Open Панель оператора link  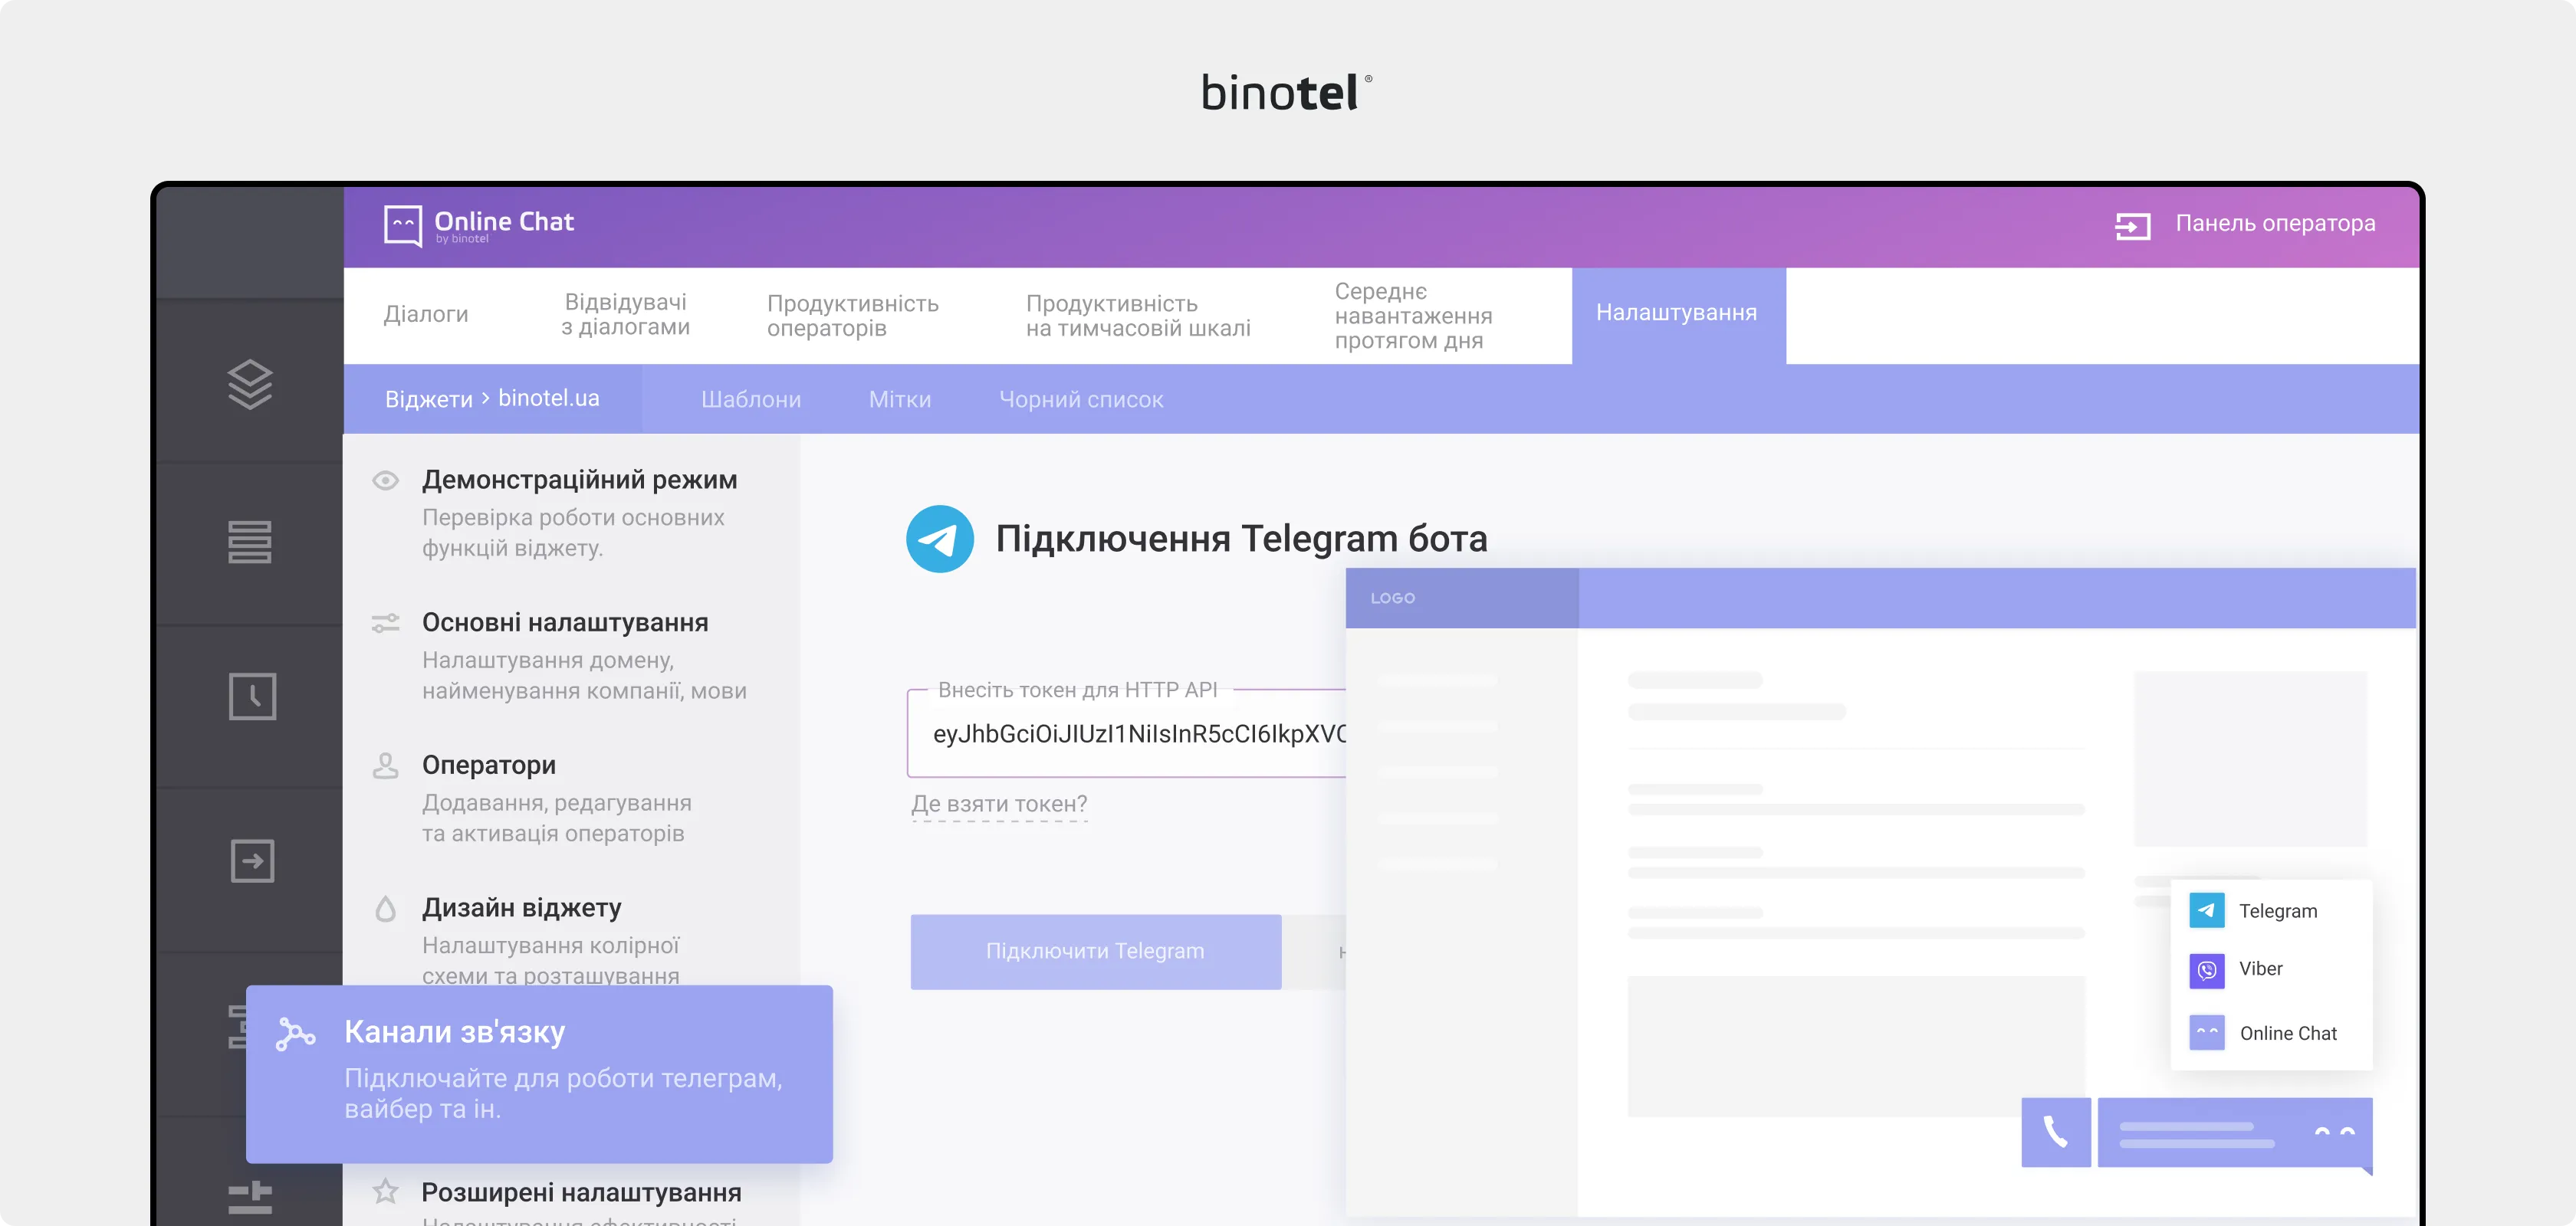(x=2275, y=223)
